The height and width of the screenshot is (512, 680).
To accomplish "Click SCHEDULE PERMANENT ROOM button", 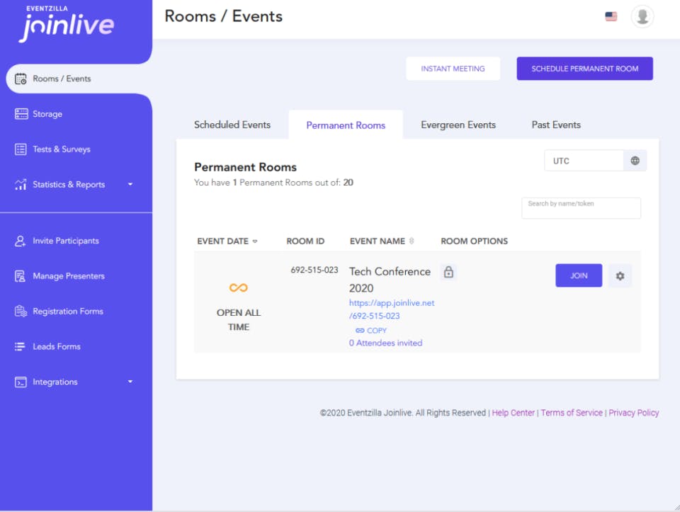I will 584,69.
